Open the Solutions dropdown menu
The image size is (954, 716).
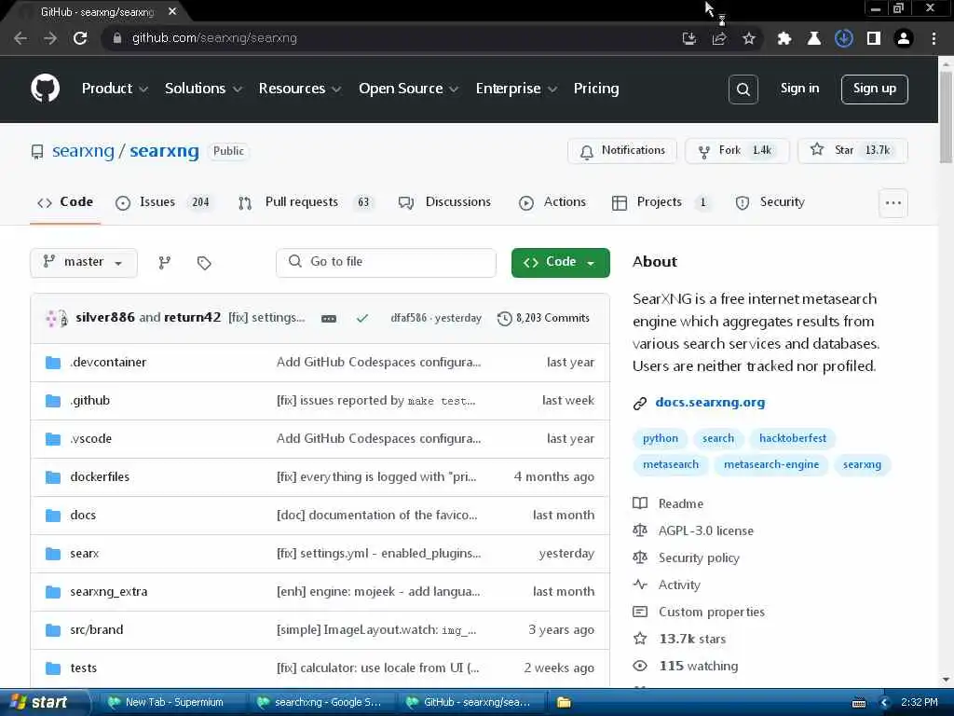203,89
